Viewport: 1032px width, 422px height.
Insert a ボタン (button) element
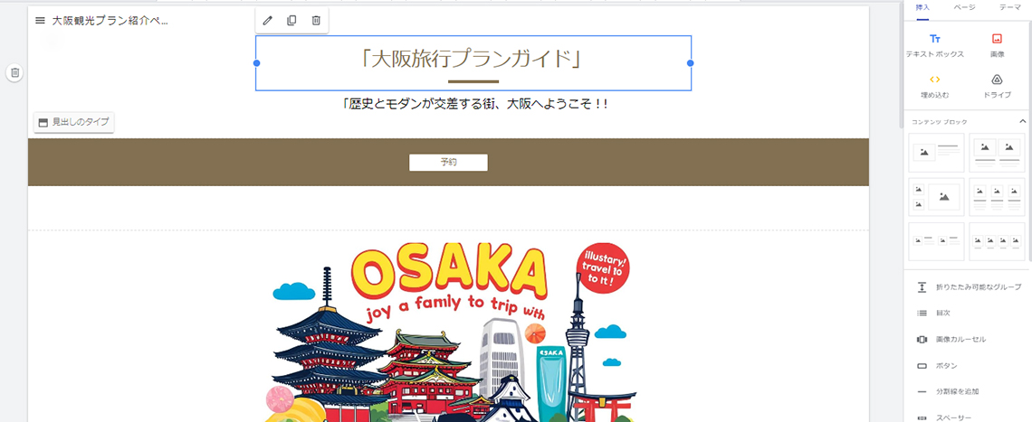click(x=970, y=365)
